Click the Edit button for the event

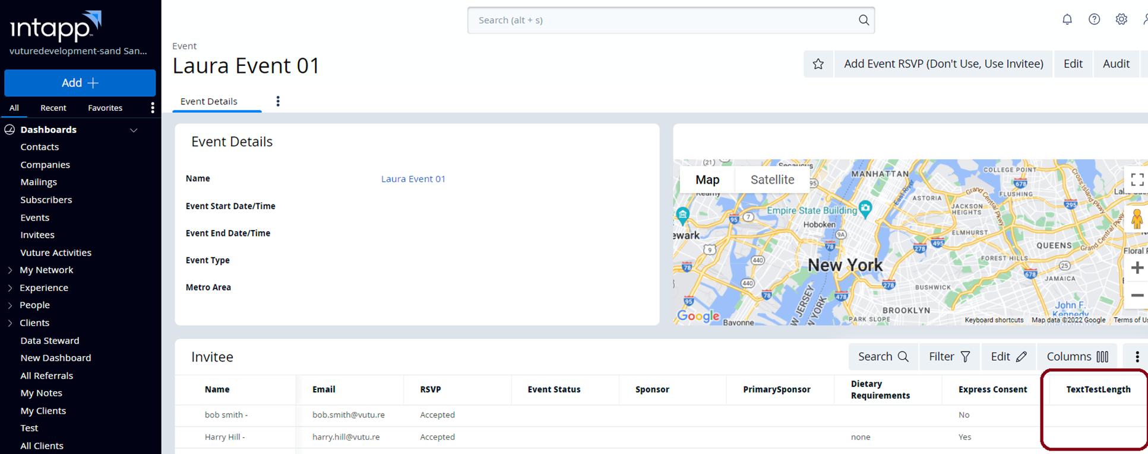pos(1073,64)
